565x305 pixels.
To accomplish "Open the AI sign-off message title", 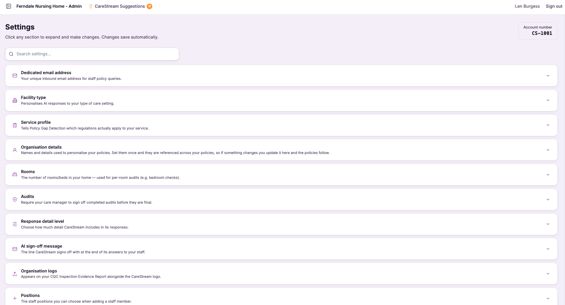I will (41, 246).
